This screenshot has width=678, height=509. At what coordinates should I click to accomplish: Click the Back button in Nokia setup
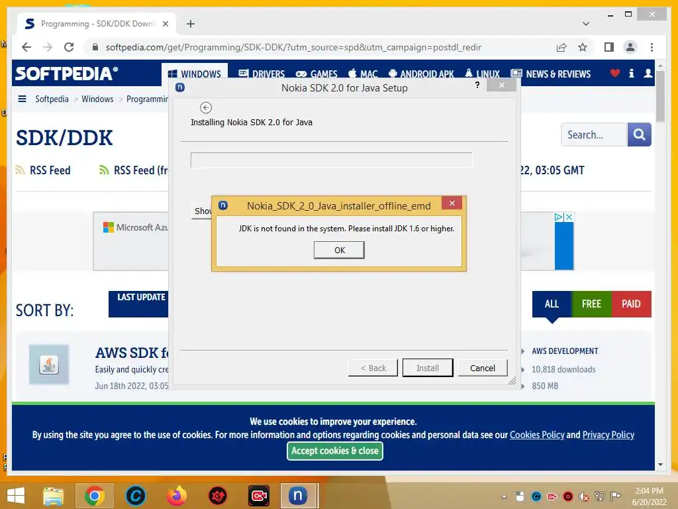point(373,368)
